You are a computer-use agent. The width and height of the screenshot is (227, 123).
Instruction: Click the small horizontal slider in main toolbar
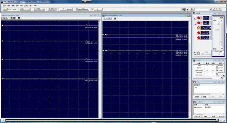(98, 9)
